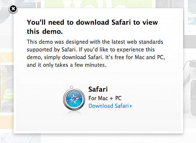Click the blank lower area of the dialog
196x143 pixels.
coord(98,122)
